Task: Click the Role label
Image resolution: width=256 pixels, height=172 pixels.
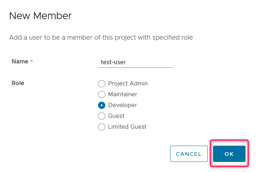Action: click(18, 83)
